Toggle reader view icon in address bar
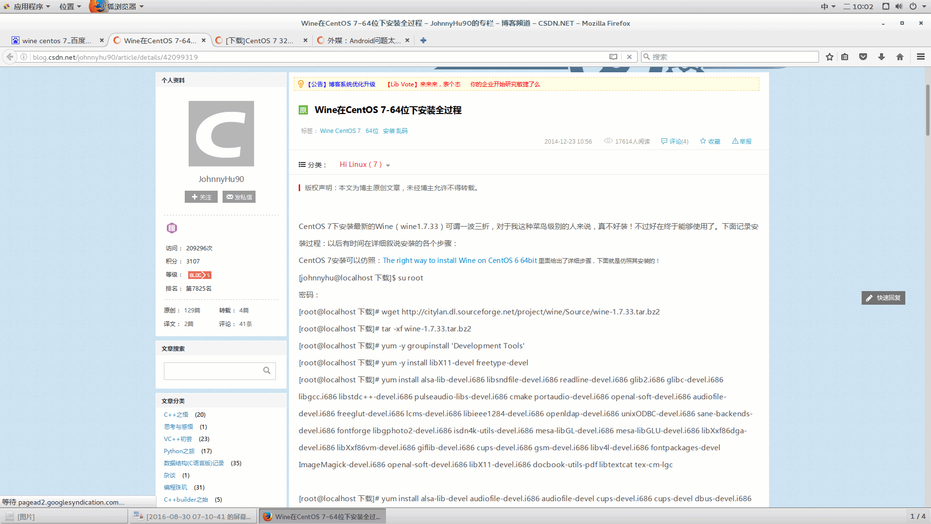Image resolution: width=931 pixels, height=524 pixels. (613, 57)
